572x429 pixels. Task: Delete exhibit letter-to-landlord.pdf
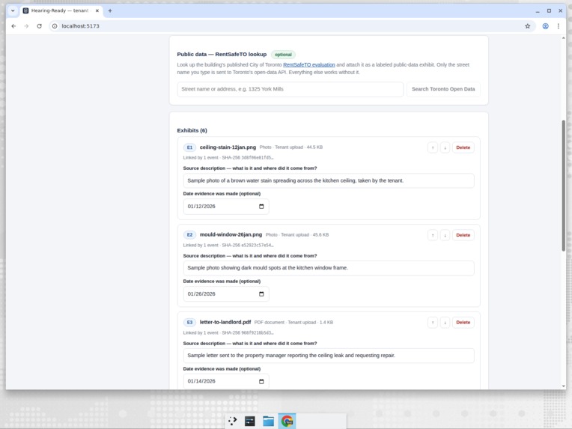pos(463,323)
